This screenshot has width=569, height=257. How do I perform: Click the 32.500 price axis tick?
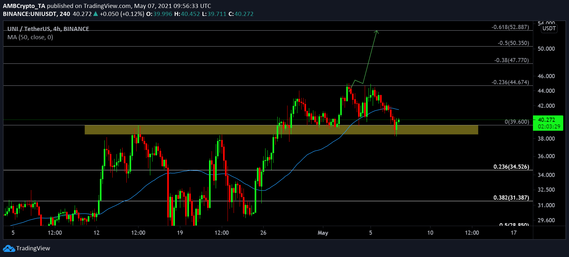[546, 190]
